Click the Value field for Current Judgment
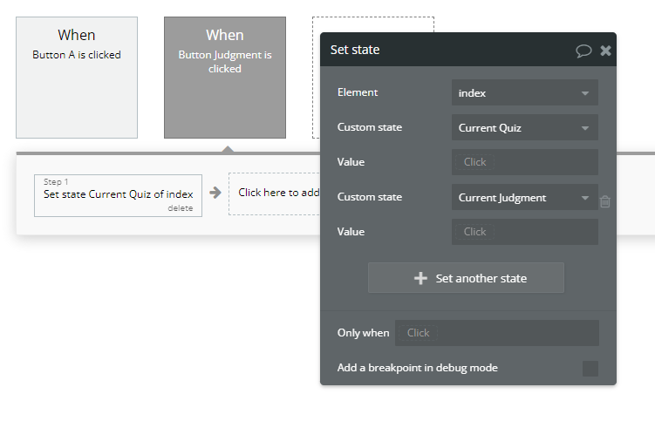This screenshot has width=655, height=421. pyautogui.click(x=524, y=232)
